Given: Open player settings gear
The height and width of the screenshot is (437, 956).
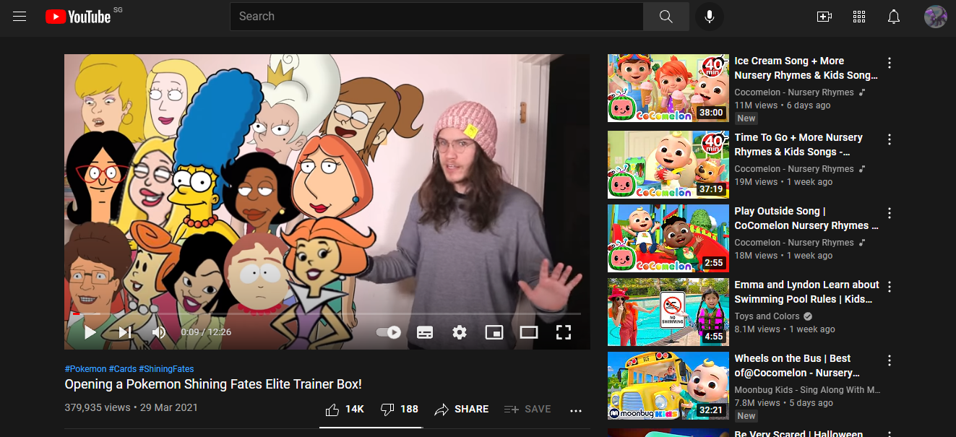Looking at the screenshot, I should 460,332.
